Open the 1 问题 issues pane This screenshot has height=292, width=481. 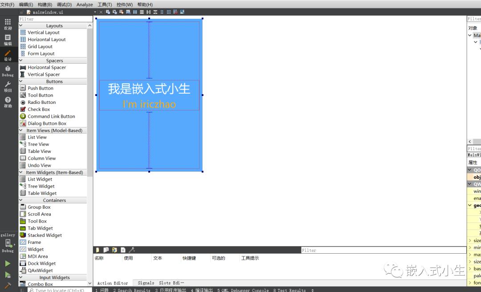(x=102, y=290)
